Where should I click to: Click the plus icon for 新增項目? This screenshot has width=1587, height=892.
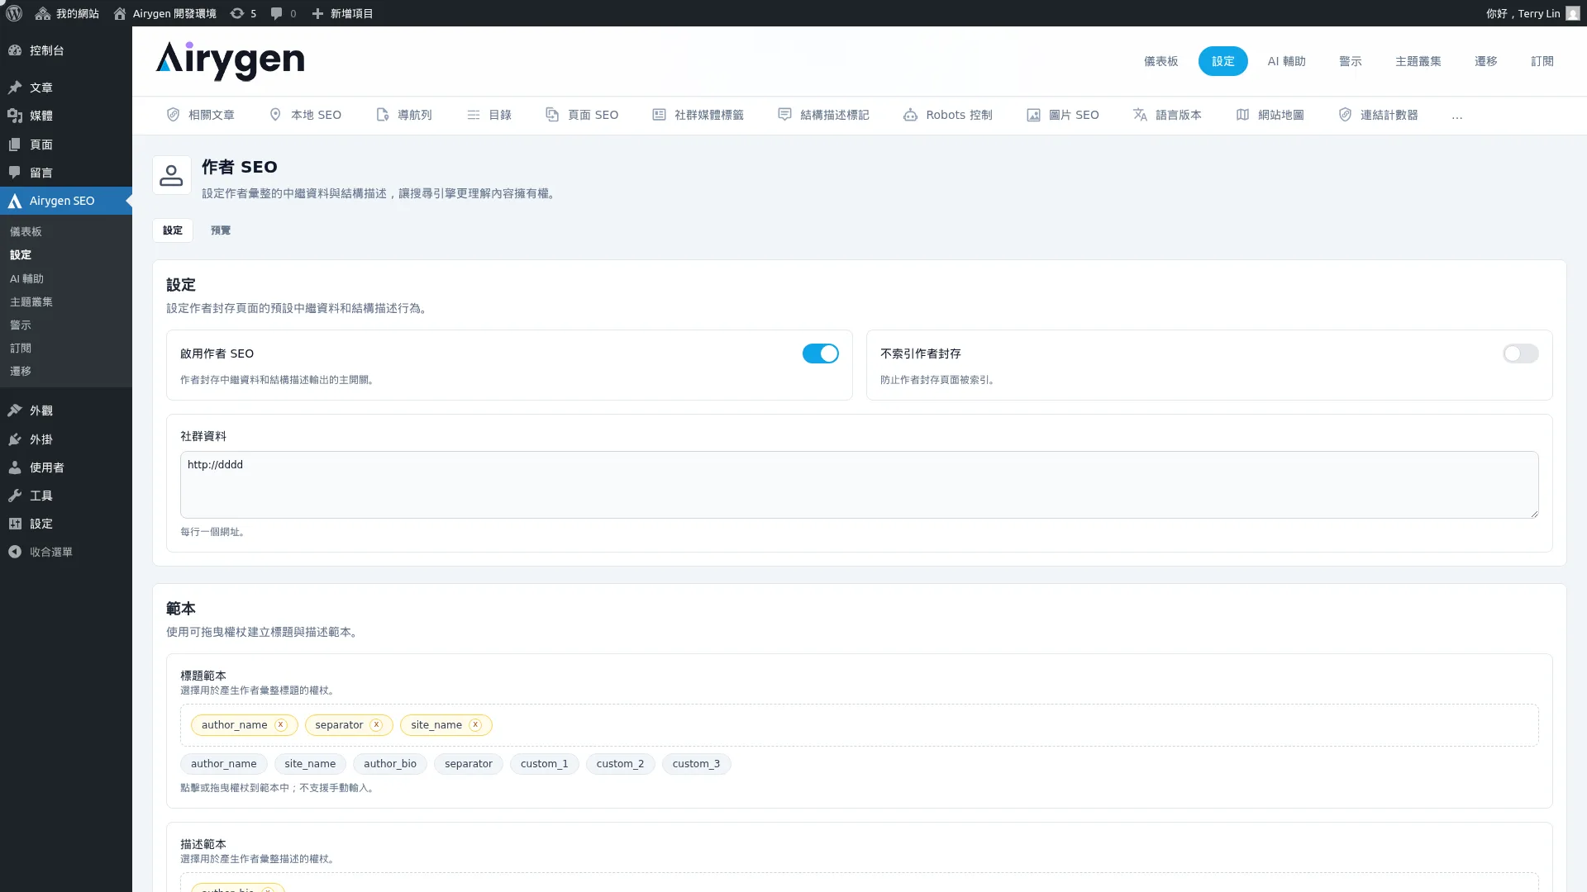coord(317,13)
